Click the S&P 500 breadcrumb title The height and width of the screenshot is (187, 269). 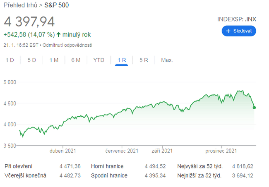[x=56, y=5]
